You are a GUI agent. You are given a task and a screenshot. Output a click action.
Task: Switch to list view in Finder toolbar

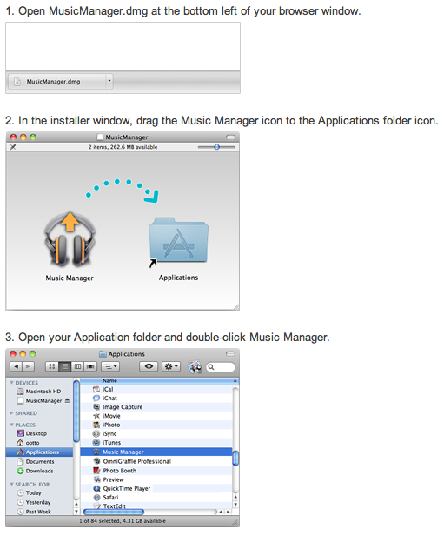pos(65,366)
